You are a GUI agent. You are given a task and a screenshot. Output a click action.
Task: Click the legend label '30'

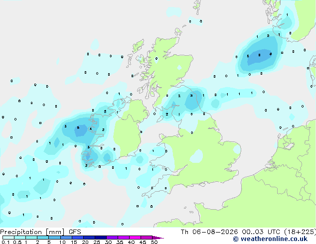coord(108,242)
